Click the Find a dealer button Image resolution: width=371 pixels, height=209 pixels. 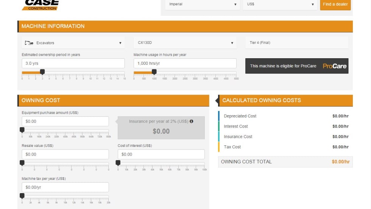tap(335, 5)
